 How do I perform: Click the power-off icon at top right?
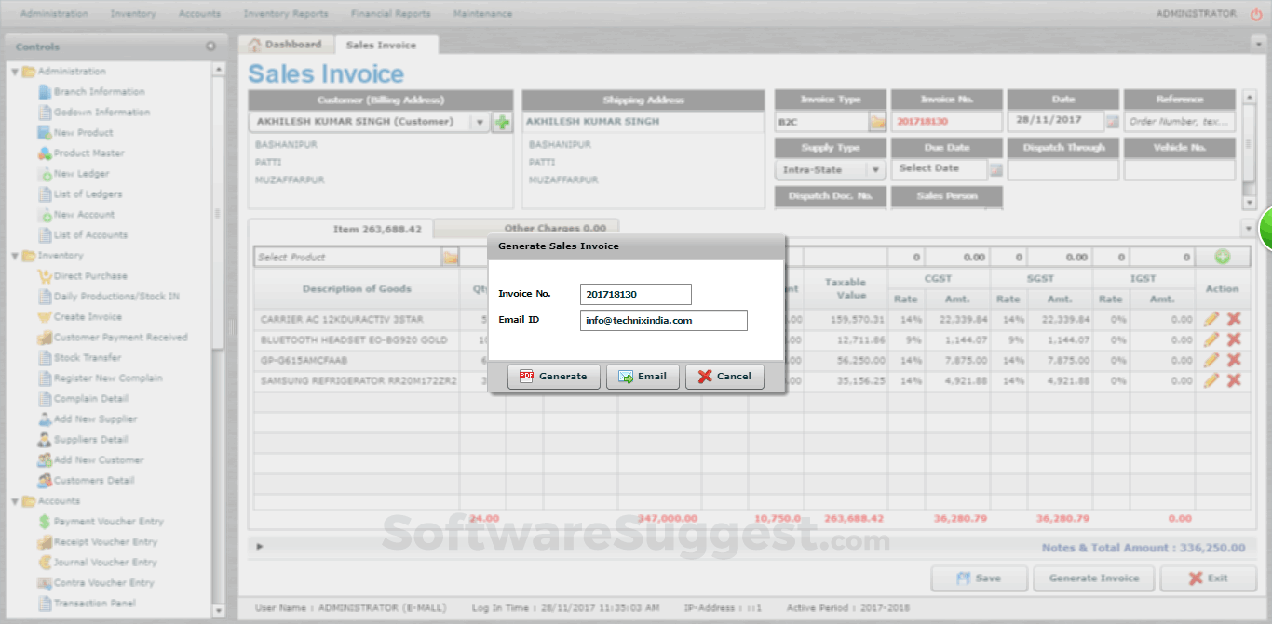click(1256, 13)
